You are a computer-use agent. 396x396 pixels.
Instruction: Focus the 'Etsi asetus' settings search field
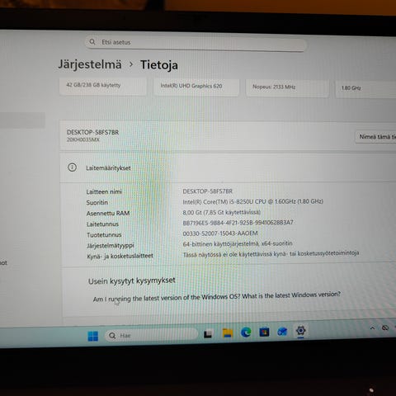(196, 44)
